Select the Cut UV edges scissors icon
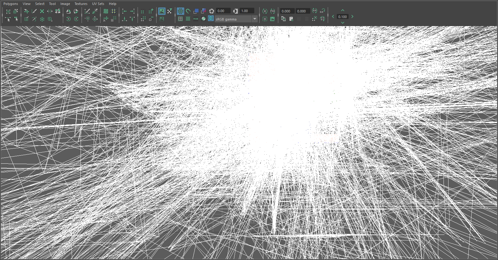 (x=34, y=11)
